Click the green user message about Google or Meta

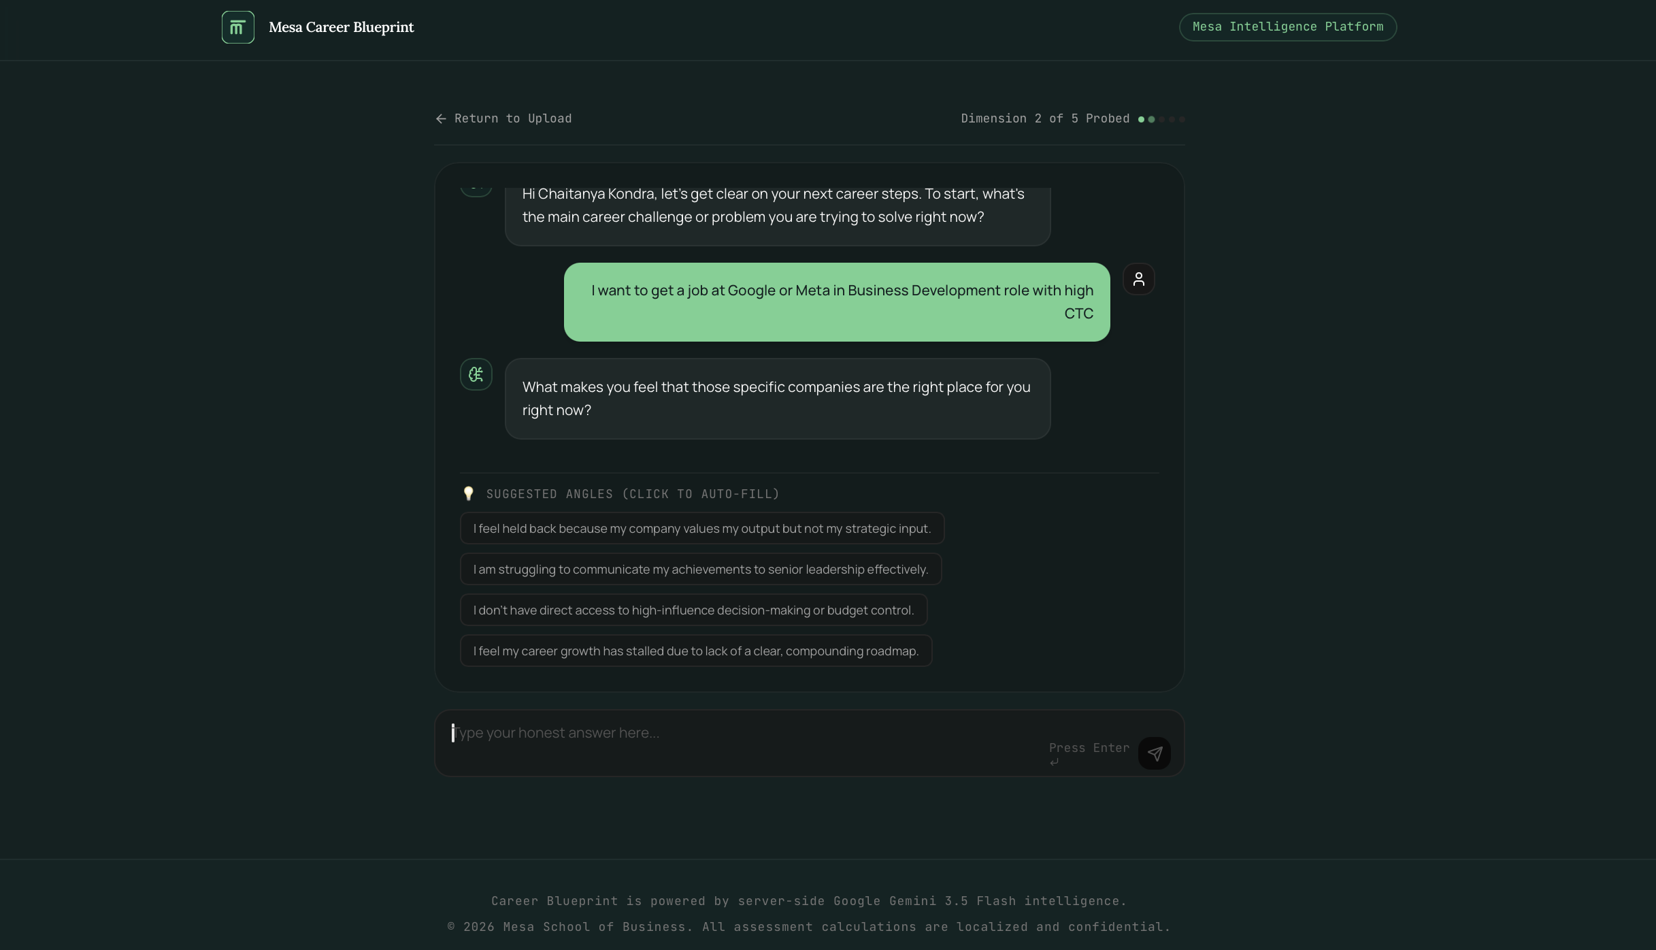[x=837, y=302]
